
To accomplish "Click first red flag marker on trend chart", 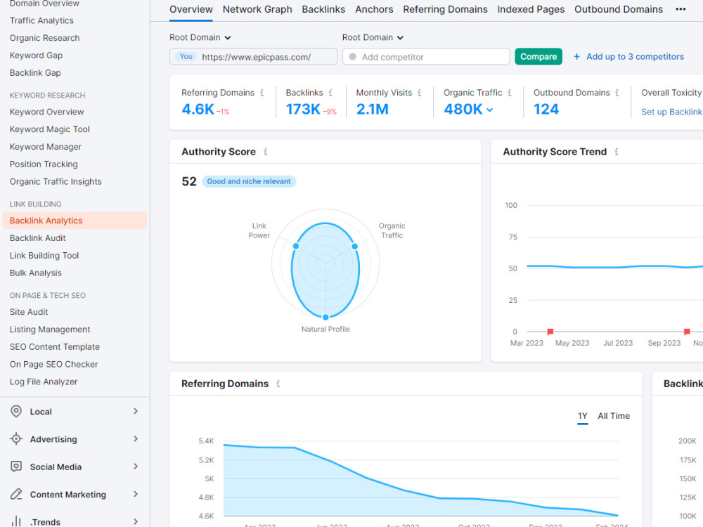I will pyautogui.click(x=550, y=332).
